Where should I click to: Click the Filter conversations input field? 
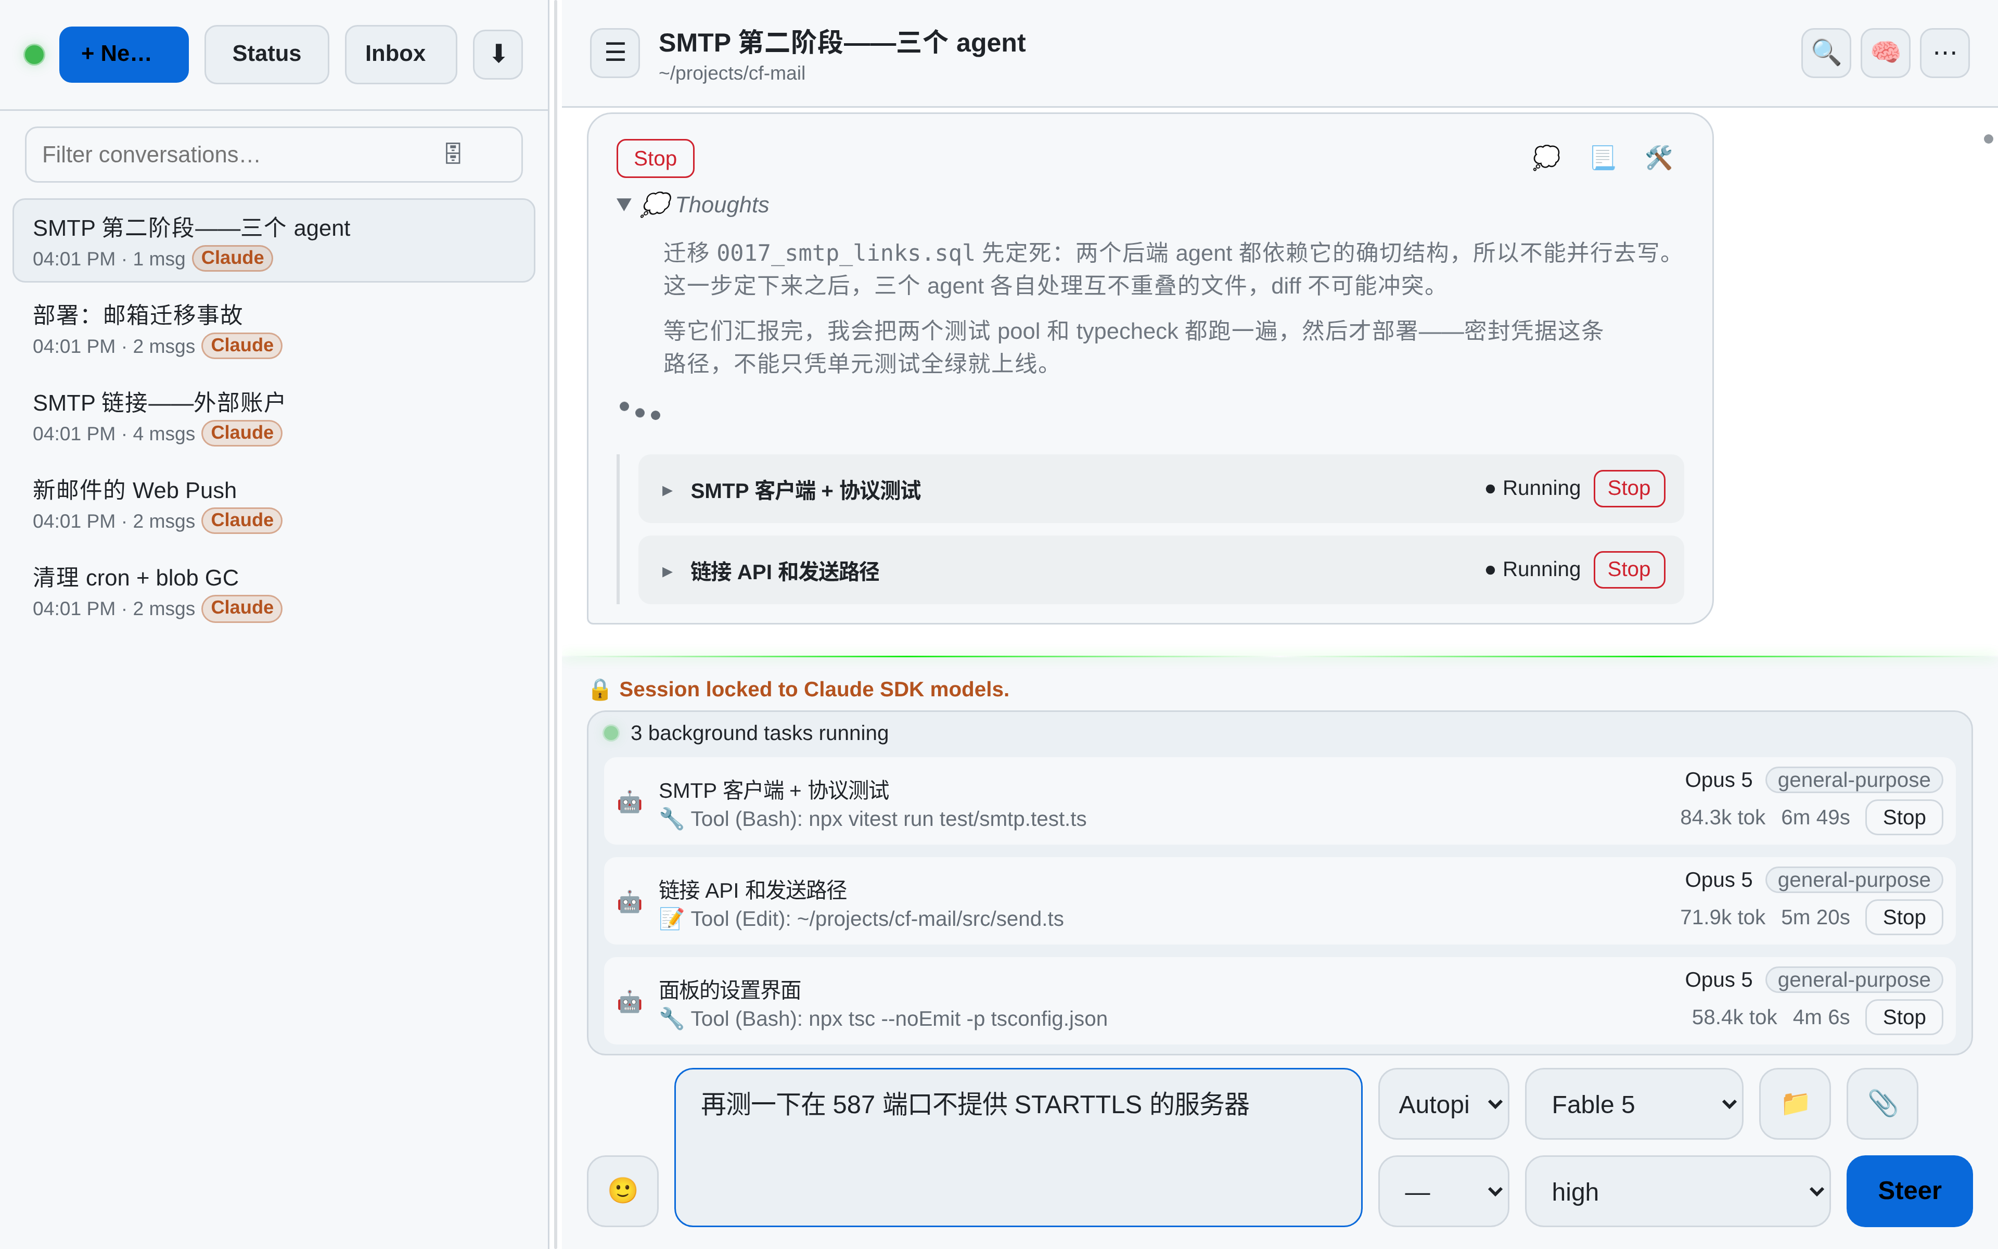274,155
